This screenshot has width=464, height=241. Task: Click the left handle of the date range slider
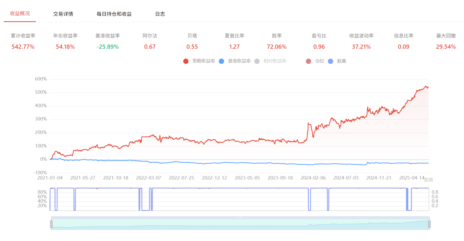click(51, 224)
